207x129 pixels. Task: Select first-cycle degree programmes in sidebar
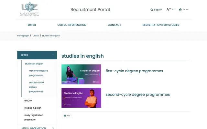pyautogui.click(x=38, y=73)
